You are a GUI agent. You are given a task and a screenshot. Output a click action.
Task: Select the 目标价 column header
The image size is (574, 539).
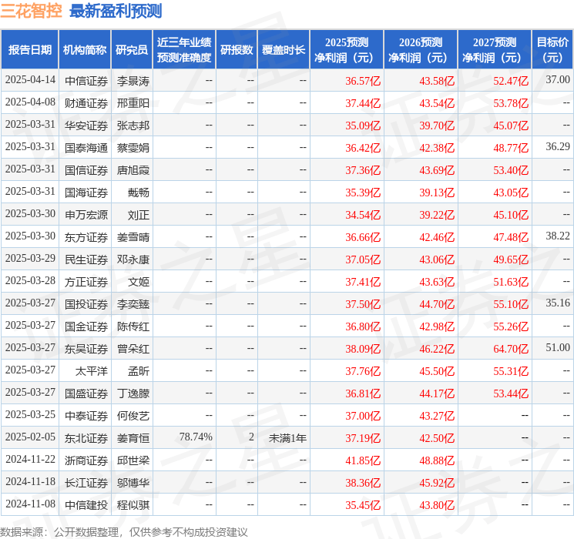[552, 49]
